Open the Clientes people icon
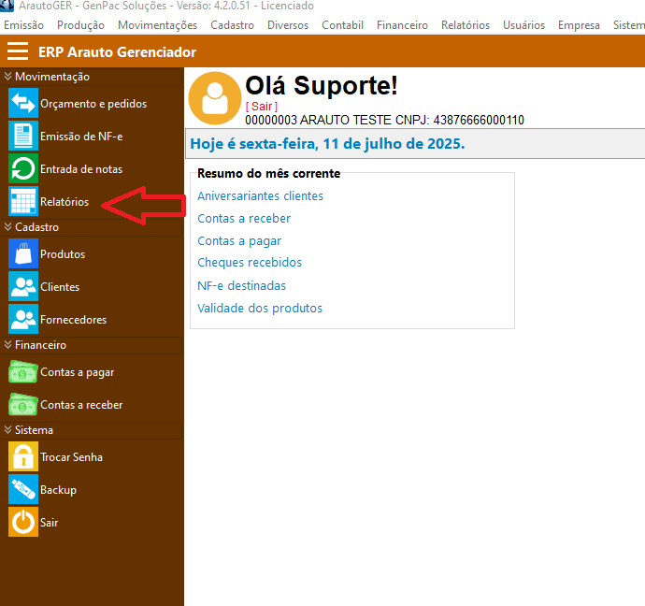Screen dimensions: 645x606 click(x=23, y=286)
